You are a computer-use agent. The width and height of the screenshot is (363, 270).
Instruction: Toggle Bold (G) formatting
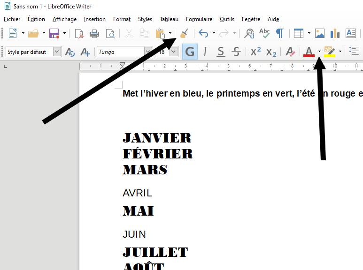tap(190, 52)
